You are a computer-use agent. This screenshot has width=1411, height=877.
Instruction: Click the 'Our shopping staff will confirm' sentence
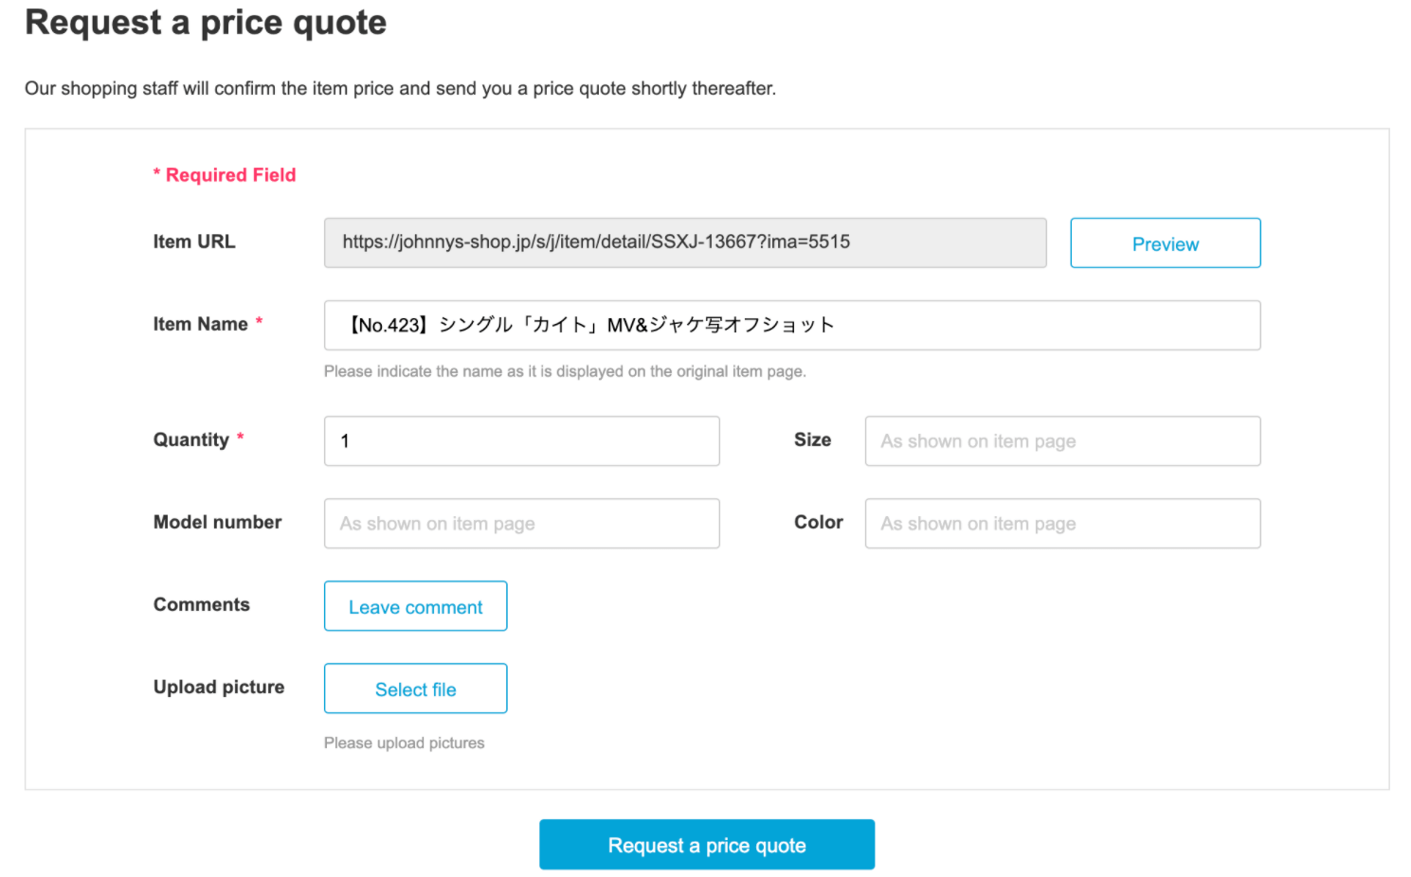[x=400, y=88]
